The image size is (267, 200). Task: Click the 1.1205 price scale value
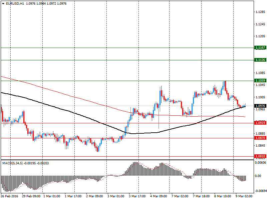pyautogui.click(x=260, y=36)
